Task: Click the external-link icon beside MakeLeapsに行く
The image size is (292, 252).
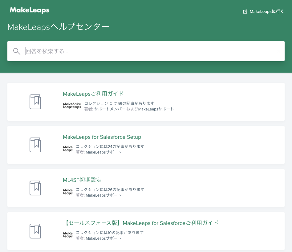Action: pos(245,11)
